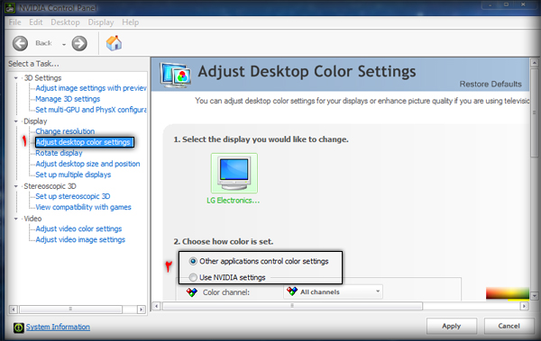Open Adjust image settings with preview
Image resolution: width=541 pixels, height=341 pixels.
(x=91, y=88)
